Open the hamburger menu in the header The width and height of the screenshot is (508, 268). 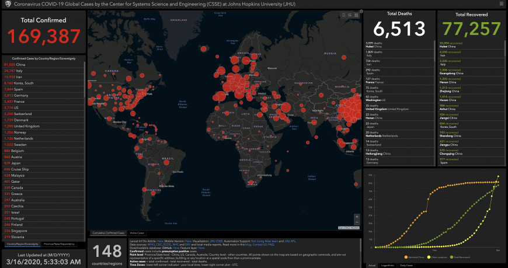[x=501, y=4]
